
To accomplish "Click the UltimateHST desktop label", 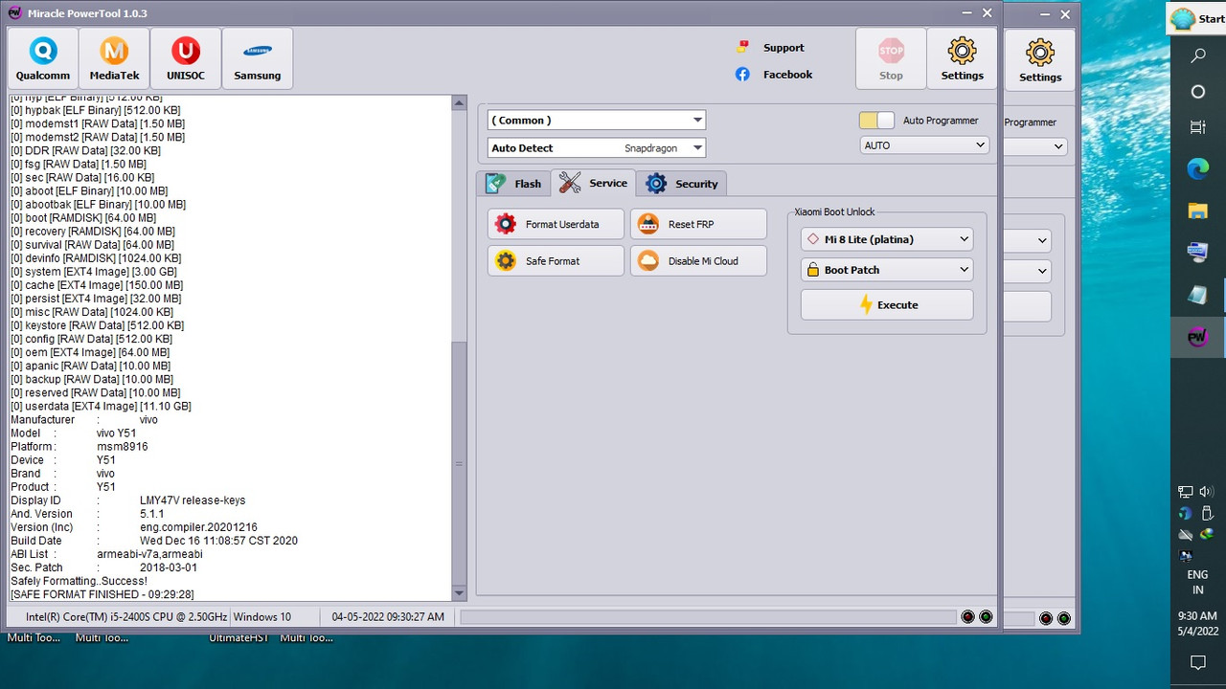I will [x=238, y=638].
